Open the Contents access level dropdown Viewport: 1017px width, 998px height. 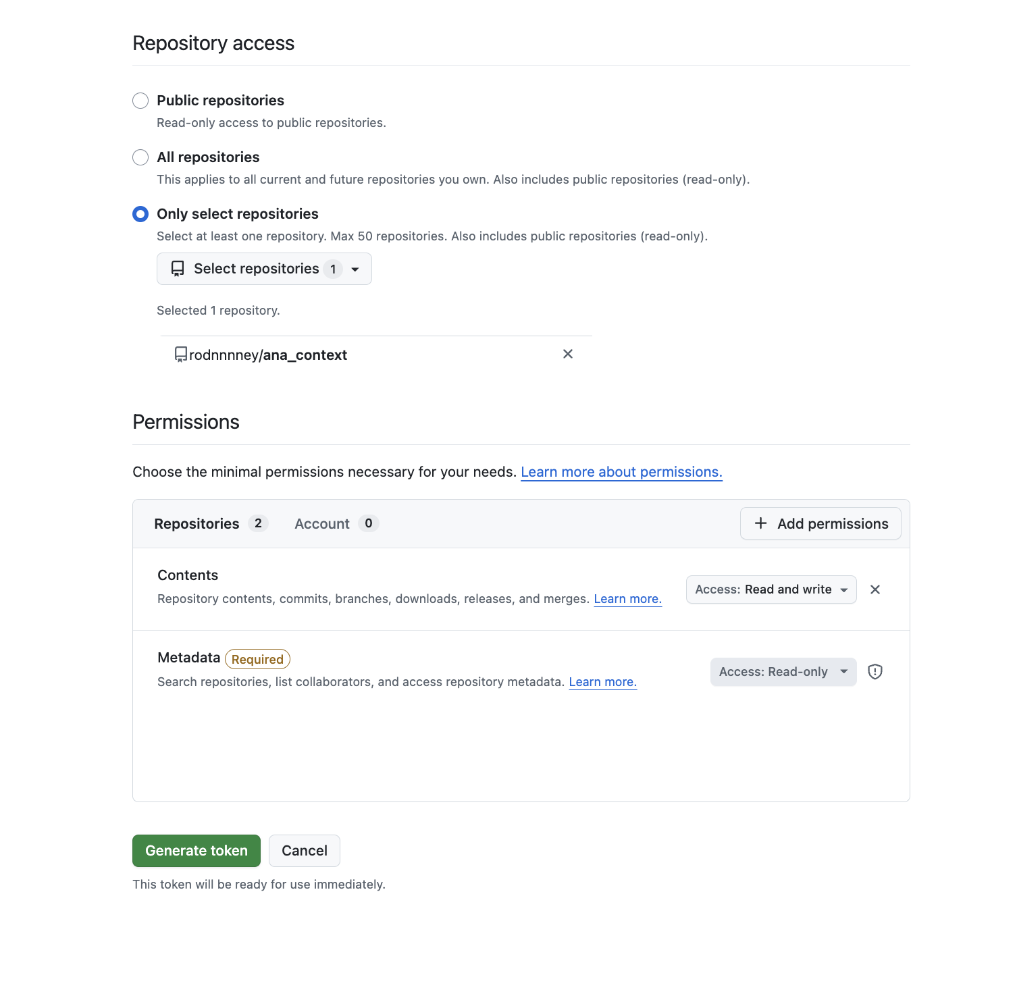(x=771, y=589)
